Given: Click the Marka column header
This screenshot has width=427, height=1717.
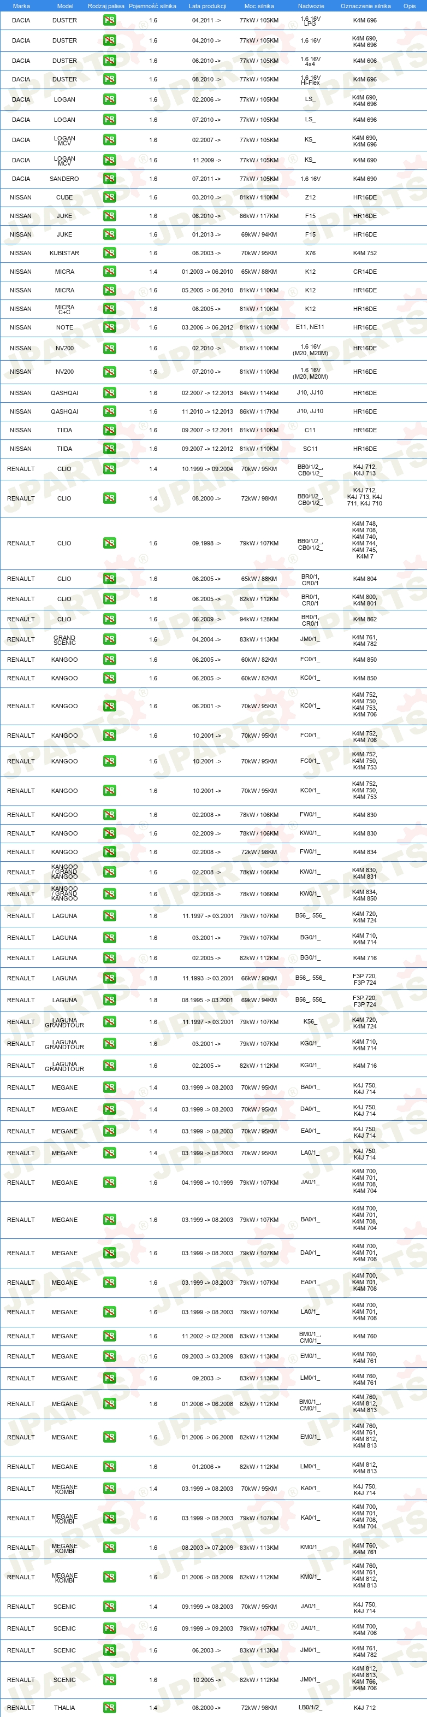Looking at the screenshot, I should 21,6.
